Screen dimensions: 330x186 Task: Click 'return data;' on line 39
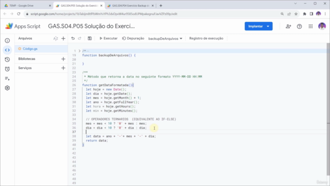(x=97, y=141)
